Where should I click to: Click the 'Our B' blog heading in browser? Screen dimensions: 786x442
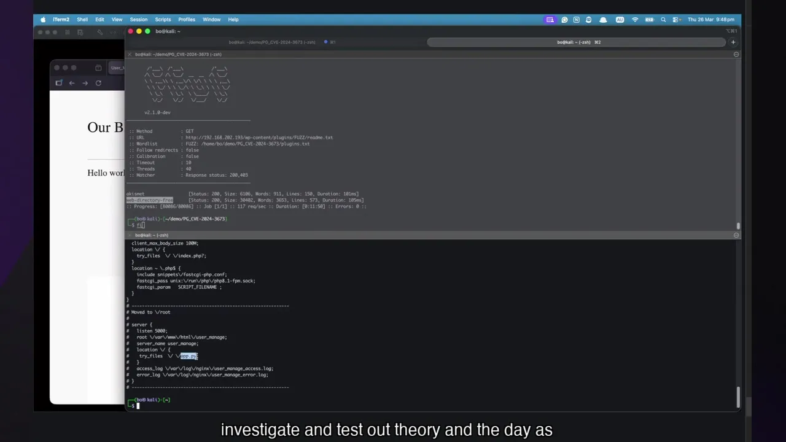coord(105,127)
